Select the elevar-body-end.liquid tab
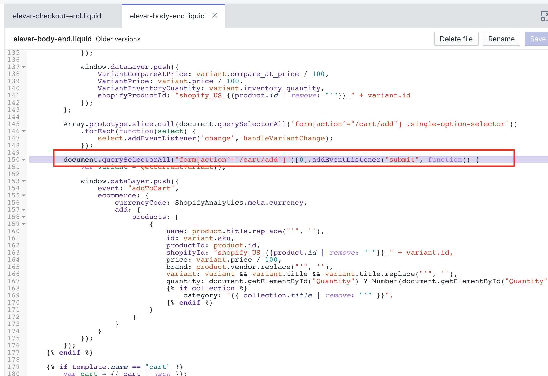The height and width of the screenshot is (376, 548). 167,16
